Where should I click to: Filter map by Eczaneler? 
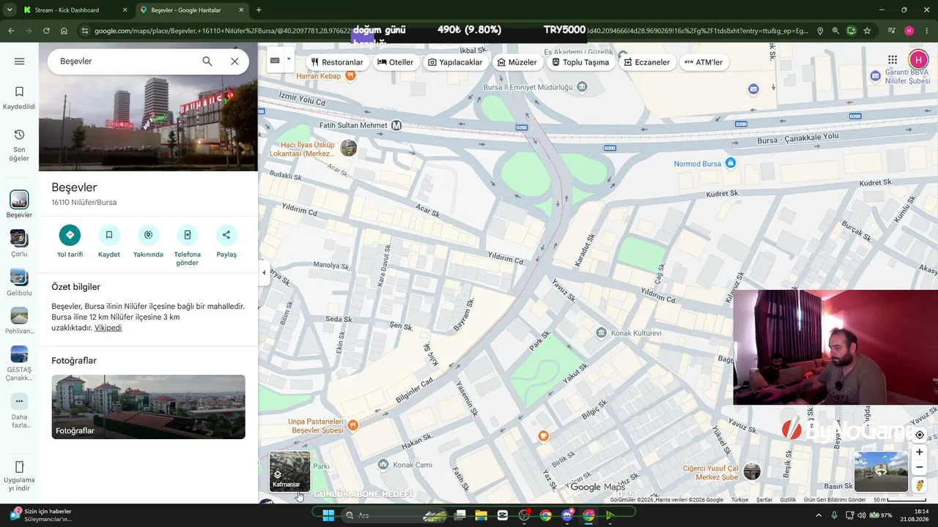click(647, 62)
